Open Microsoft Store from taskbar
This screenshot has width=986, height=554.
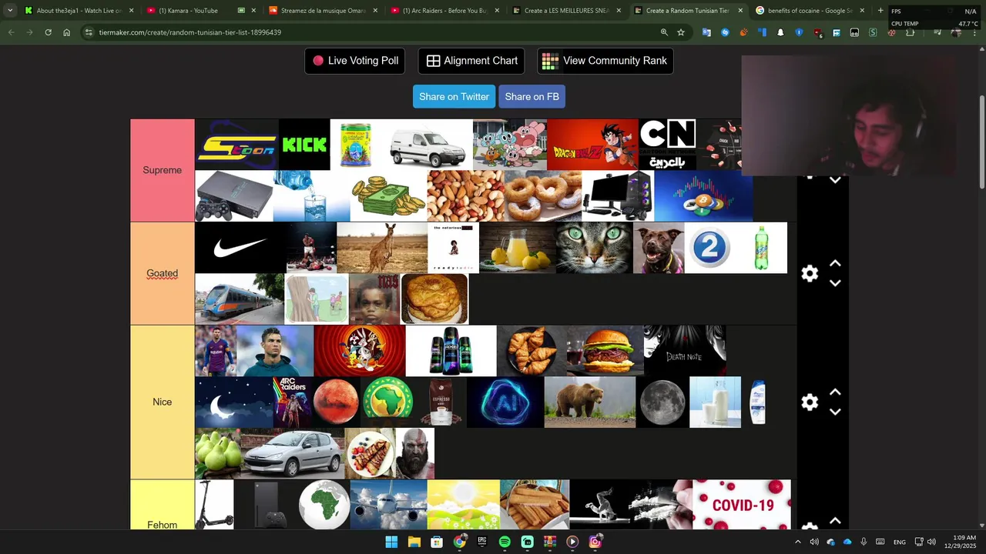tap(437, 542)
